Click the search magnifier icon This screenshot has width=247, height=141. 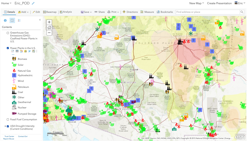[x=242, y=12]
